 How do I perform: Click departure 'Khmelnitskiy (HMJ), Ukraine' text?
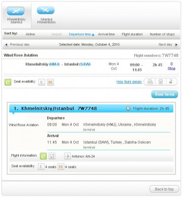pyautogui.click(x=107, y=125)
